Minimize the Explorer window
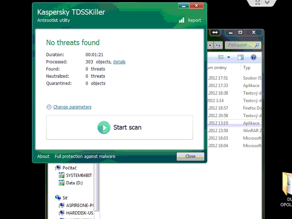Viewport: 292px width, 219px height. 231,32
